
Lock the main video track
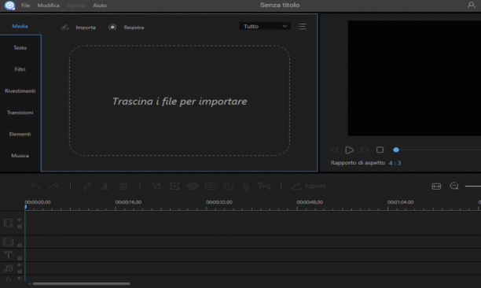20,227
